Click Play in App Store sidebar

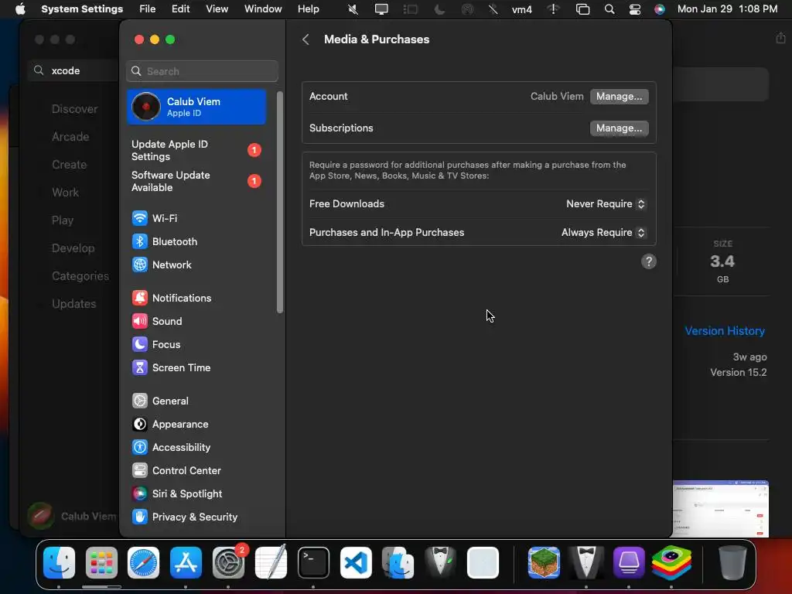tap(63, 220)
